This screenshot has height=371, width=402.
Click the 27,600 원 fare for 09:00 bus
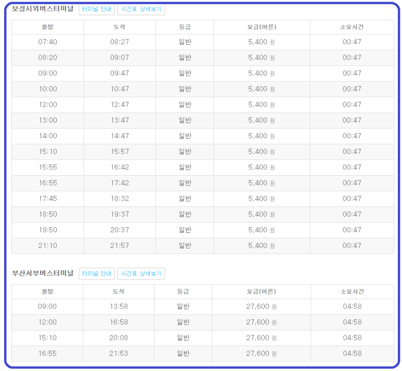(261, 307)
